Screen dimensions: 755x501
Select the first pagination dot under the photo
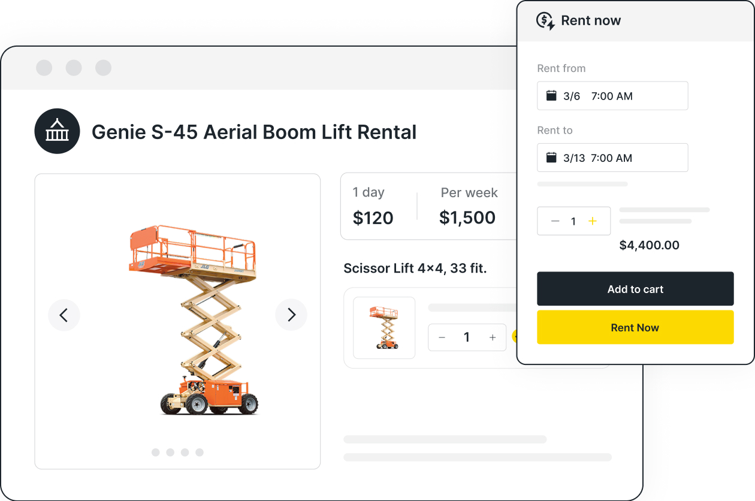click(155, 452)
